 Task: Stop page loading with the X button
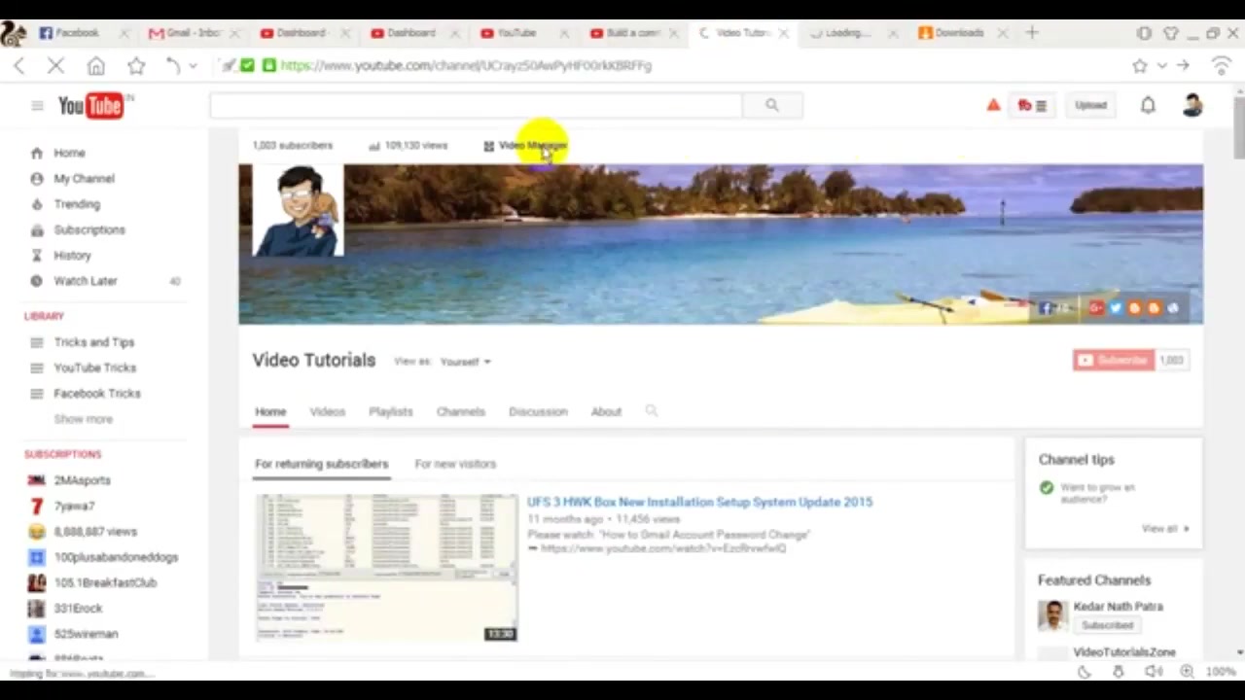tap(55, 66)
